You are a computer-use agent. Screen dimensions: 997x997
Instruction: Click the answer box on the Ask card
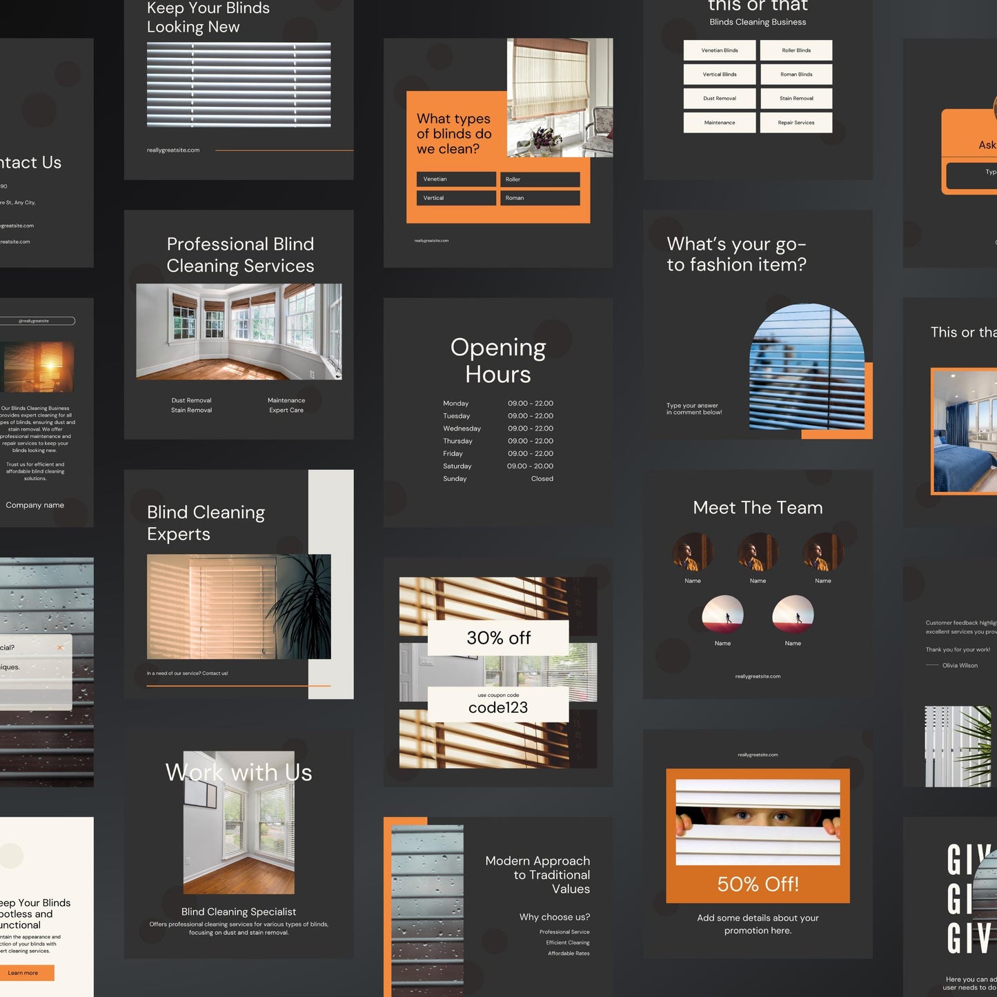971,176
